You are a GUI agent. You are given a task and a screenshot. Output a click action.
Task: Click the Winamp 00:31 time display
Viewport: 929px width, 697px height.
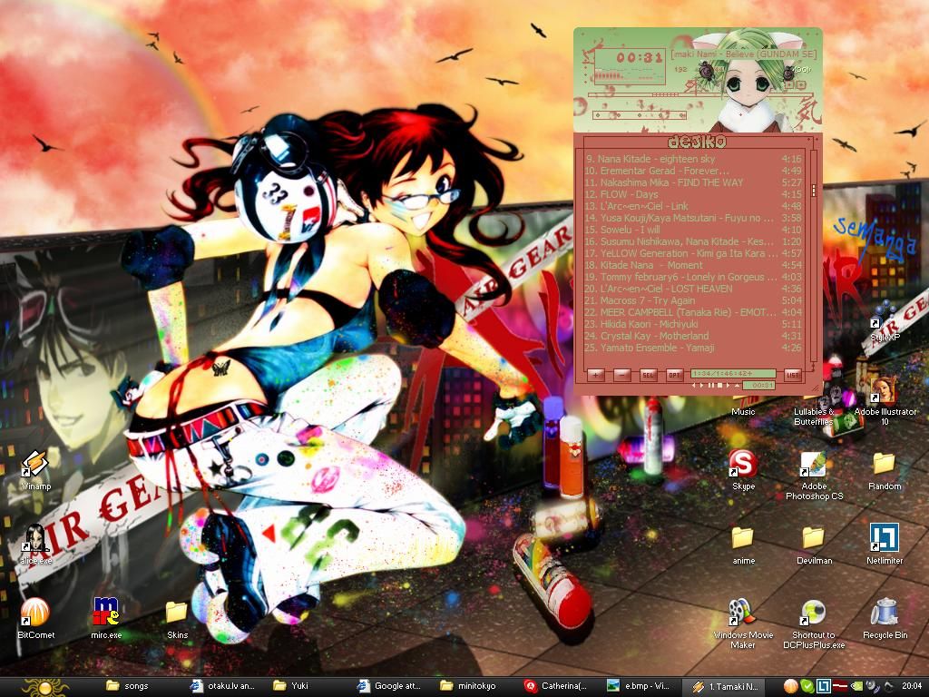tap(639, 57)
